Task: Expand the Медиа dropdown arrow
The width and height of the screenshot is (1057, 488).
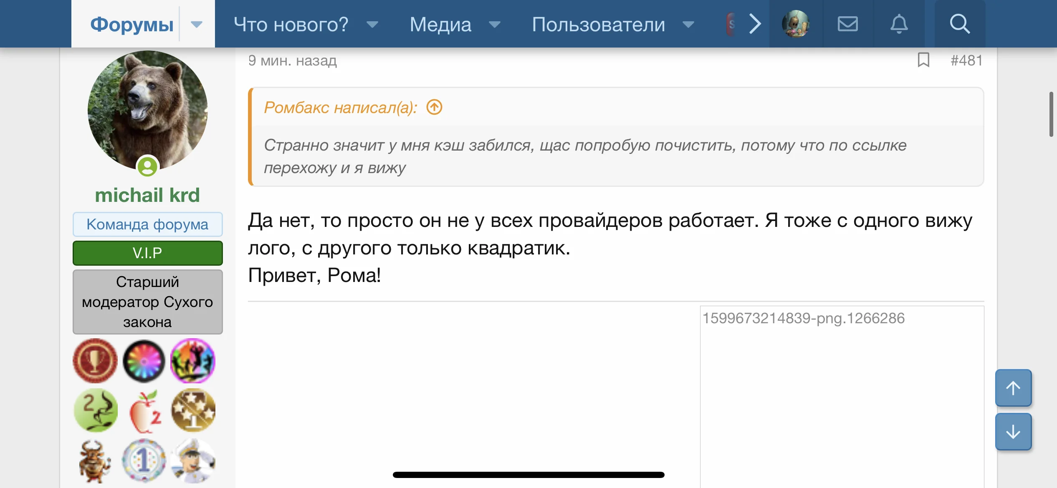Action: [495, 24]
